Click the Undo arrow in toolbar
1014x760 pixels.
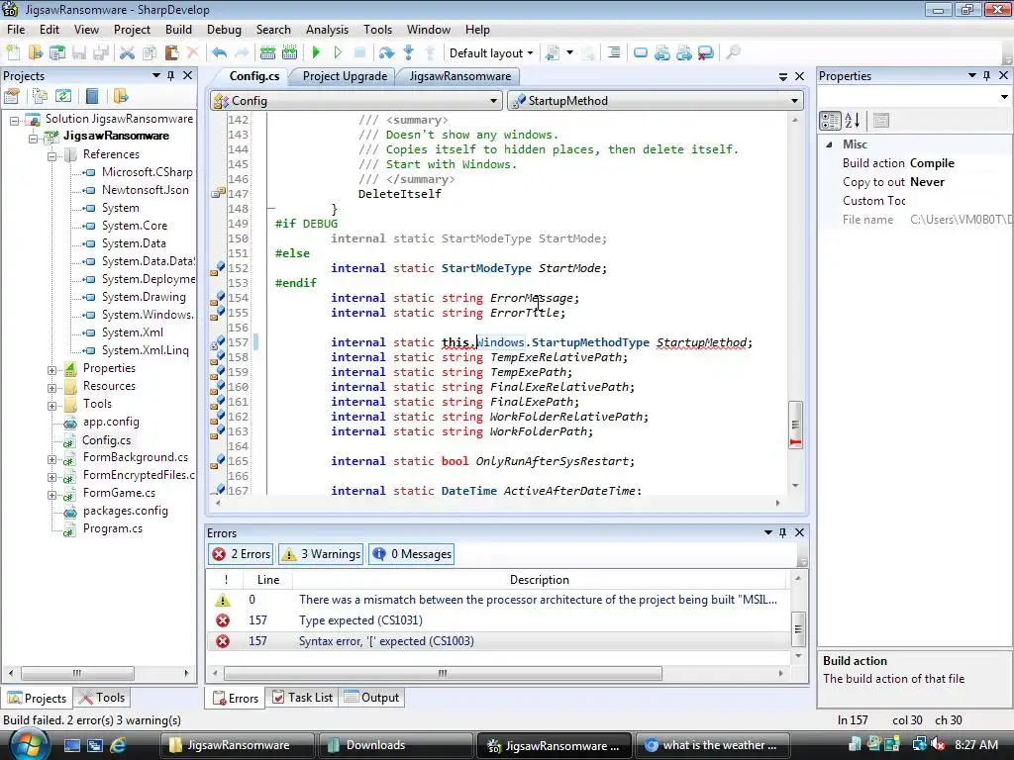[219, 52]
